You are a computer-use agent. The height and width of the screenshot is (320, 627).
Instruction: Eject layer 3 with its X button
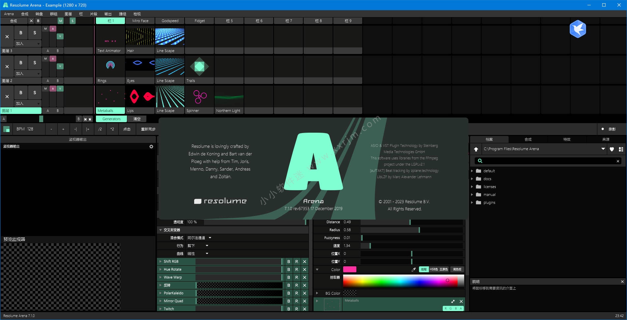click(x=7, y=37)
